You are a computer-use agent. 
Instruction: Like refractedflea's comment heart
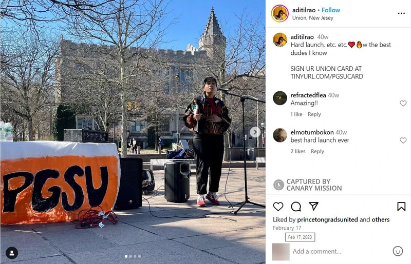(x=403, y=104)
